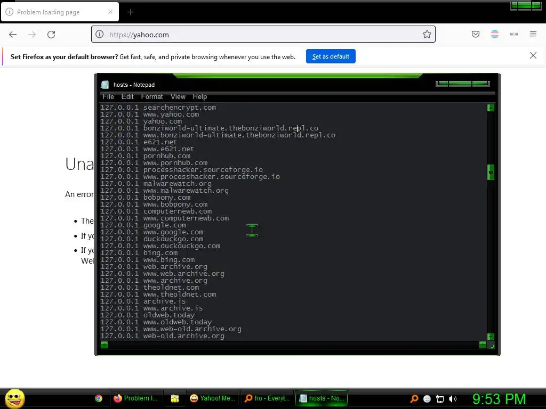Click the line "127.0.0.1 duckduckgo.com"
Image resolution: width=546 pixels, height=409 pixels.
pyautogui.click(x=152, y=239)
